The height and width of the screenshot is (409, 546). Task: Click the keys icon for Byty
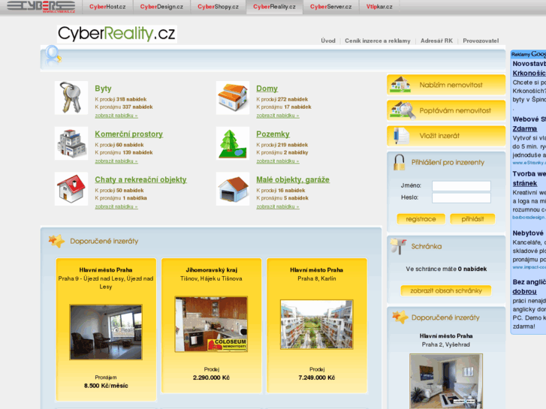pyautogui.click(x=71, y=98)
